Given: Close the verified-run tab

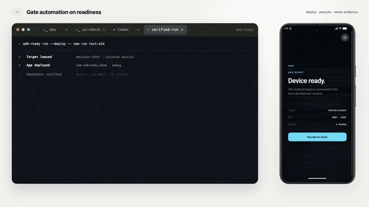Looking at the screenshot, I should (182, 30).
